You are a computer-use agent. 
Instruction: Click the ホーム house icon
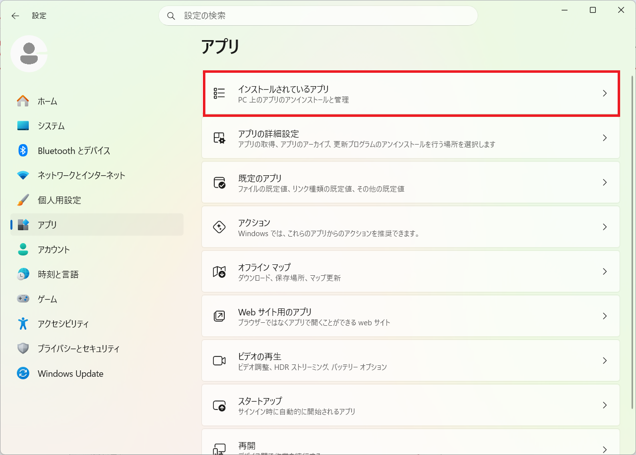point(23,101)
